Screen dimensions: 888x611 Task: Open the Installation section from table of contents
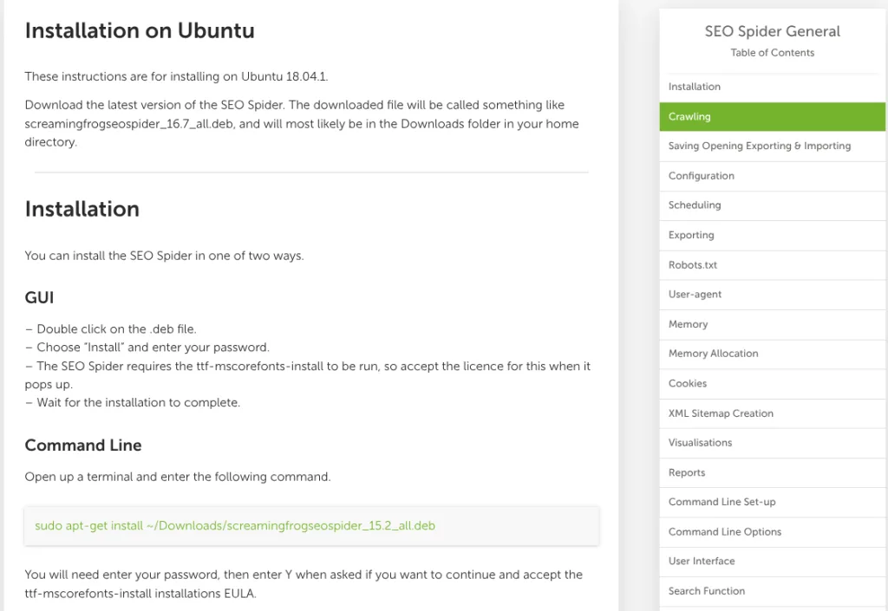coord(694,86)
